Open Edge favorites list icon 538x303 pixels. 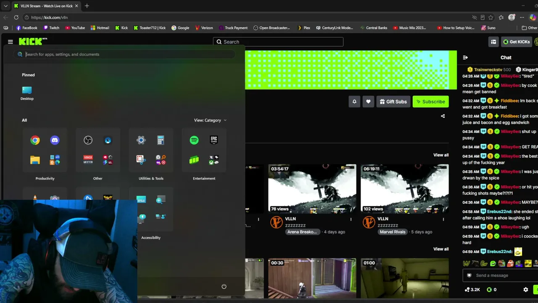pos(501,17)
